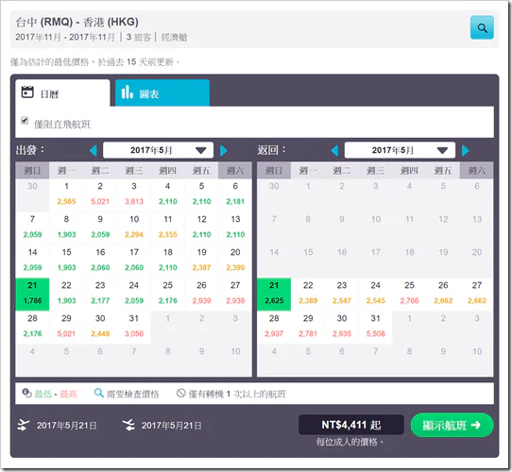Go to previous departure month arrow
The height and width of the screenshot is (472, 512).
click(x=94, y=150)
